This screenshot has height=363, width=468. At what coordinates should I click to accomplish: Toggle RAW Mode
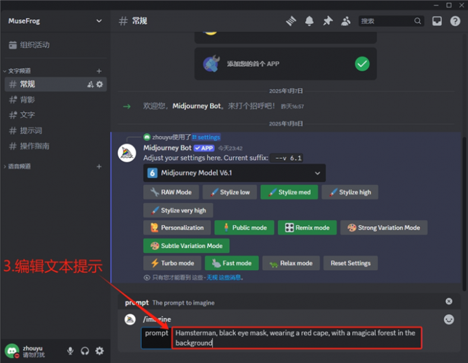coord(171,192)
